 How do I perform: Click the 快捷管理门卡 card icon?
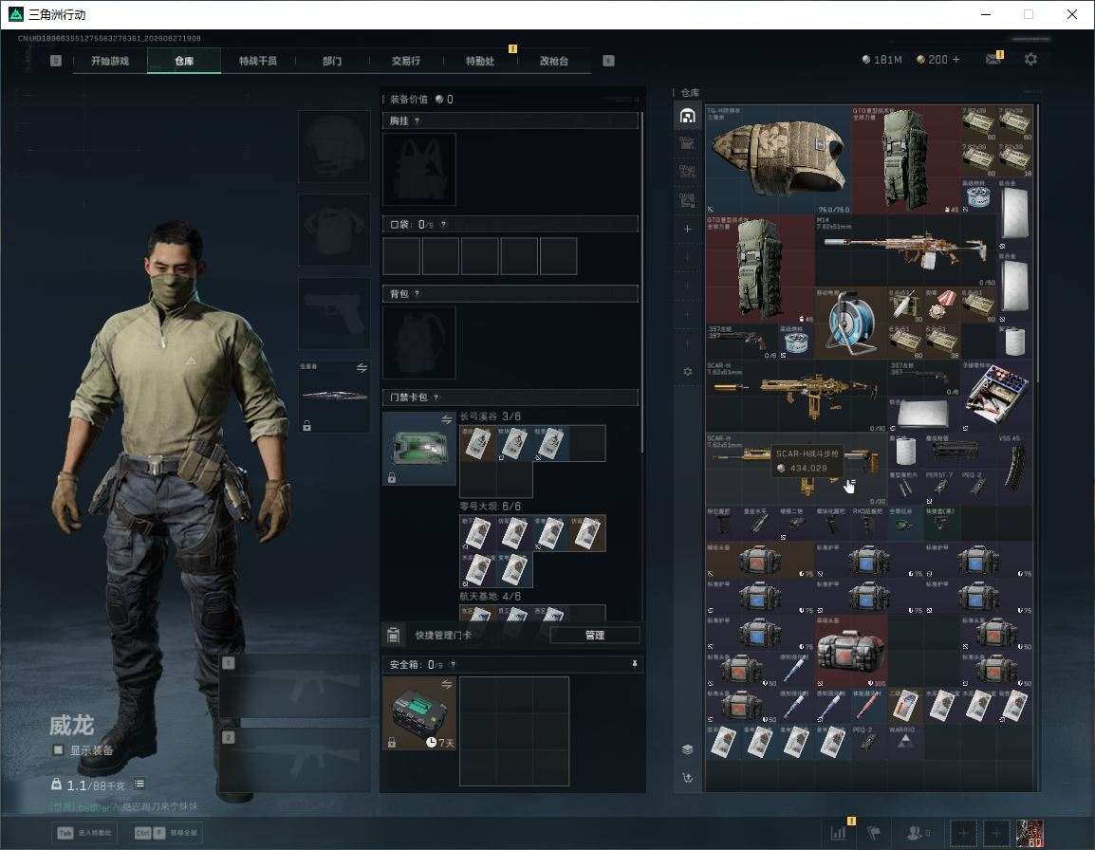point(393,635)
